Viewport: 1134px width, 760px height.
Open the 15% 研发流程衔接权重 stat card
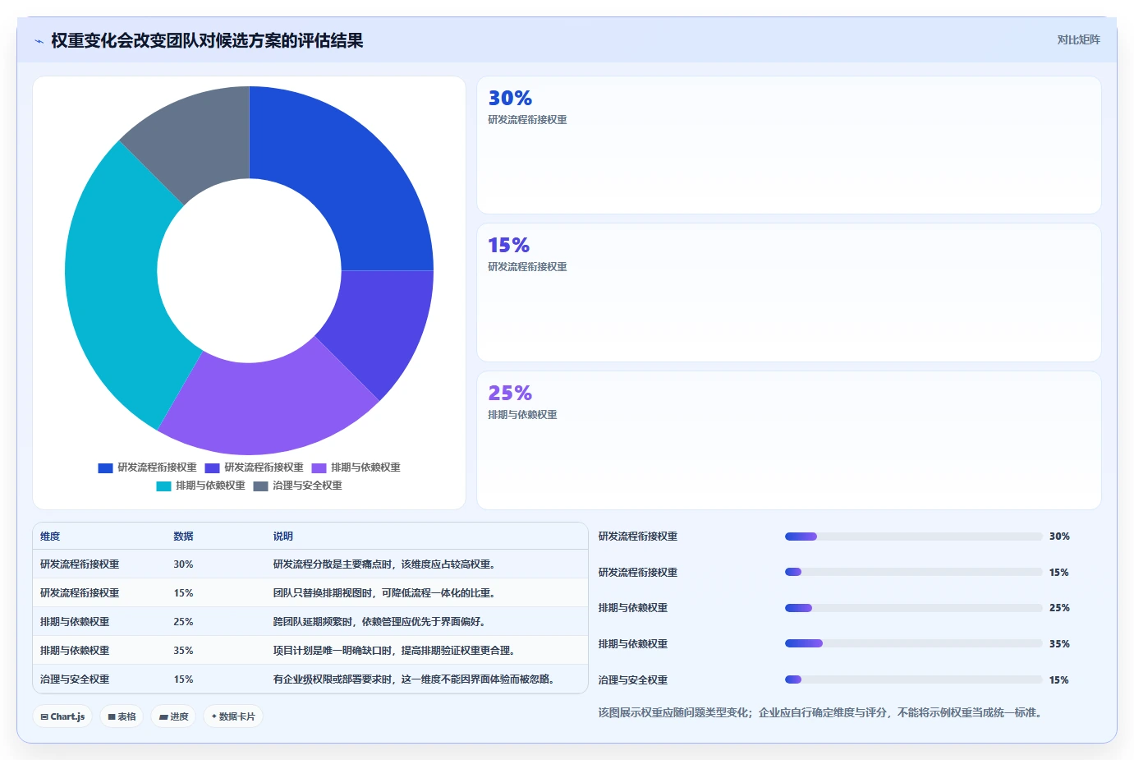pyautogui.click(x=788, y=292)
